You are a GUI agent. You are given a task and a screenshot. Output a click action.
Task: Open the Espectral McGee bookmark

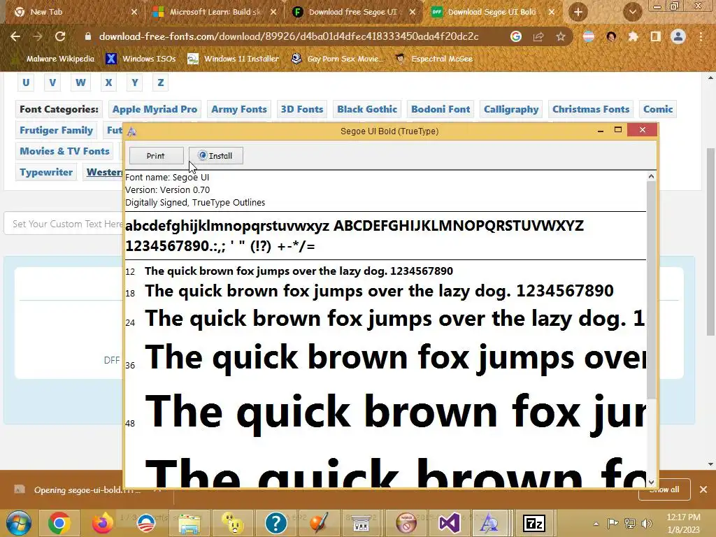[434, 59]
